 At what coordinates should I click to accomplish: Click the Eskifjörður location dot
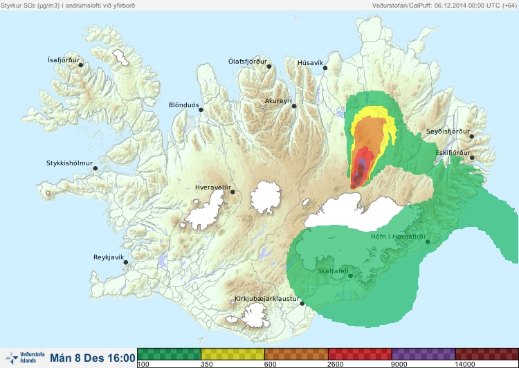coord(473,158)
